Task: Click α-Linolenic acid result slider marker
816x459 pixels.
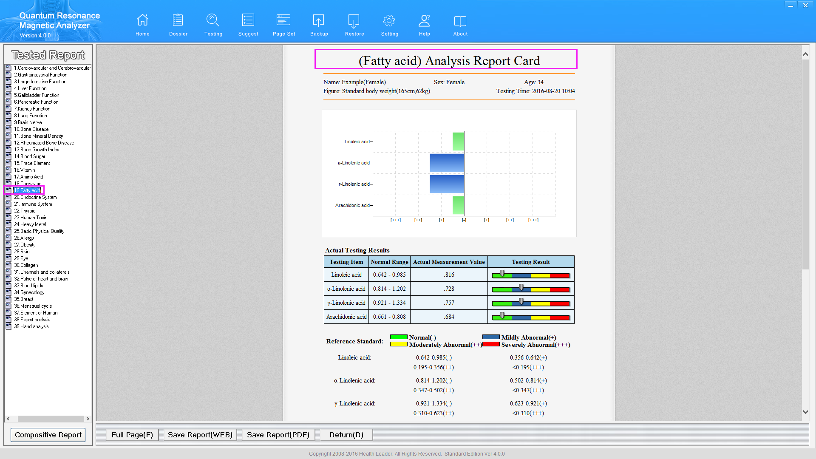Action: (521, 288)
